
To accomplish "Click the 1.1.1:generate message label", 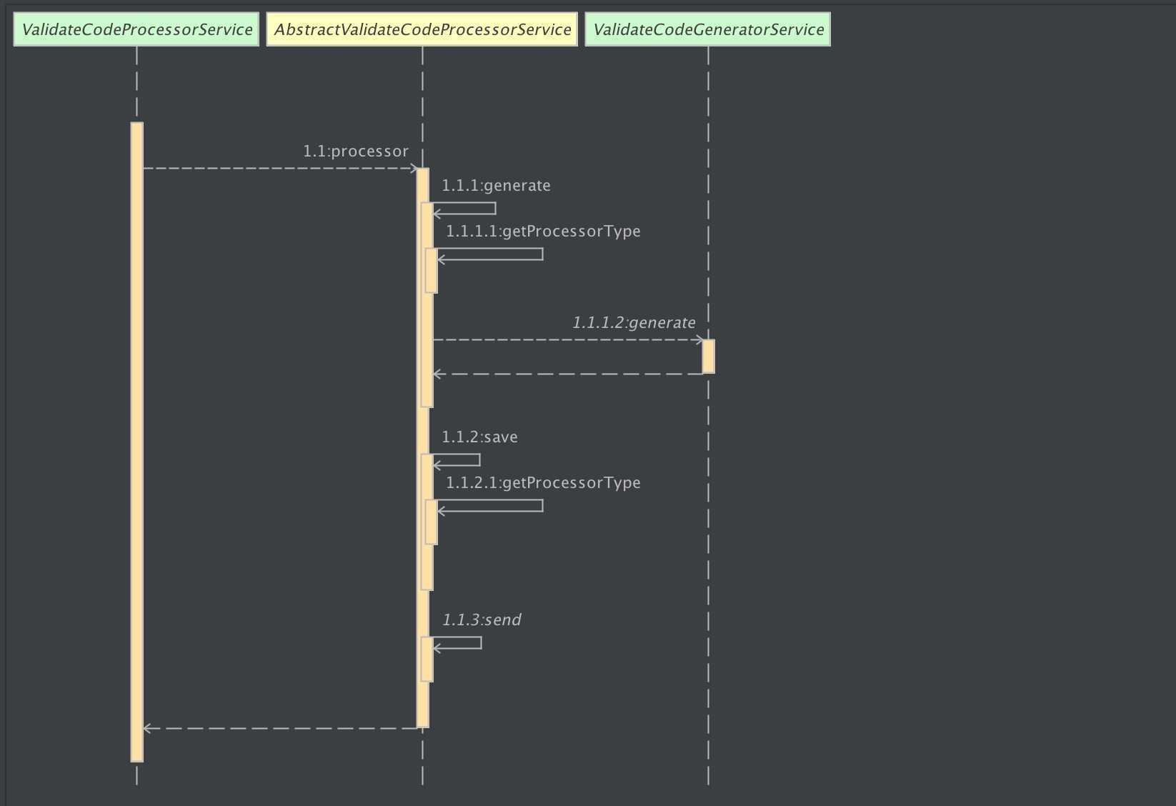I will [496, 186].
